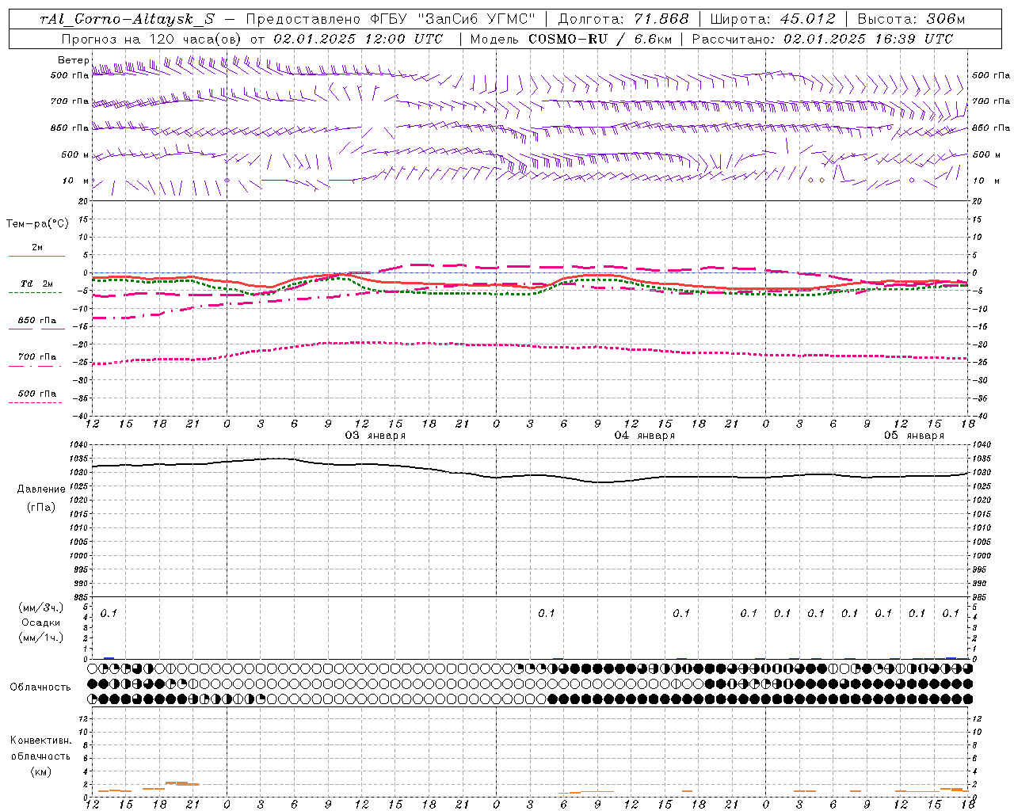Click the blue precipitation bar near 13h on 2 January
The width and height of the screenshot is (1014, 811).
pyautogui.click(x=109, y=658)
